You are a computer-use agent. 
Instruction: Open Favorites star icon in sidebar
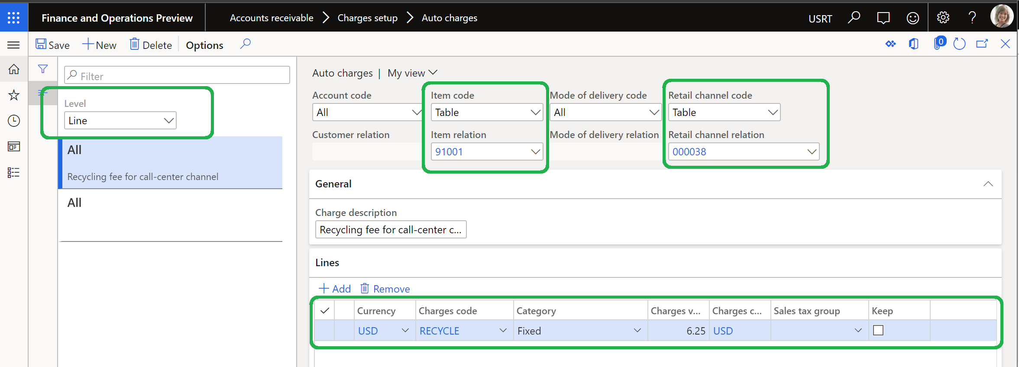(14, 95)
